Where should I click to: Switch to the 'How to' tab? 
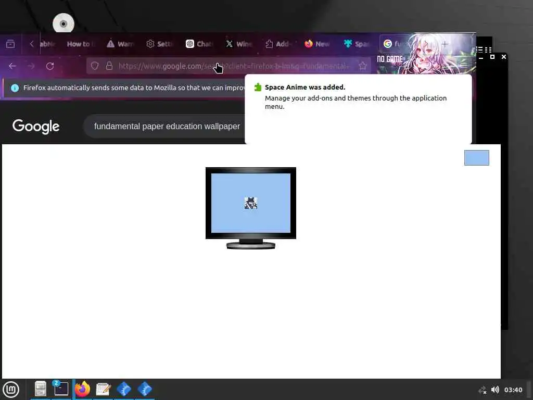tap(81, 44)
